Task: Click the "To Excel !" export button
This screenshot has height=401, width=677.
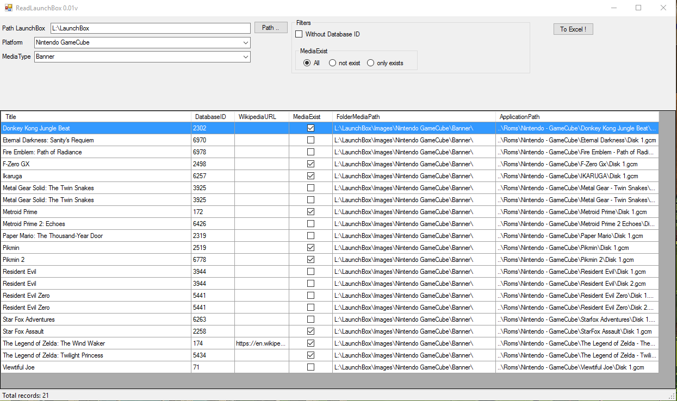Action: (x=573, y=29)
